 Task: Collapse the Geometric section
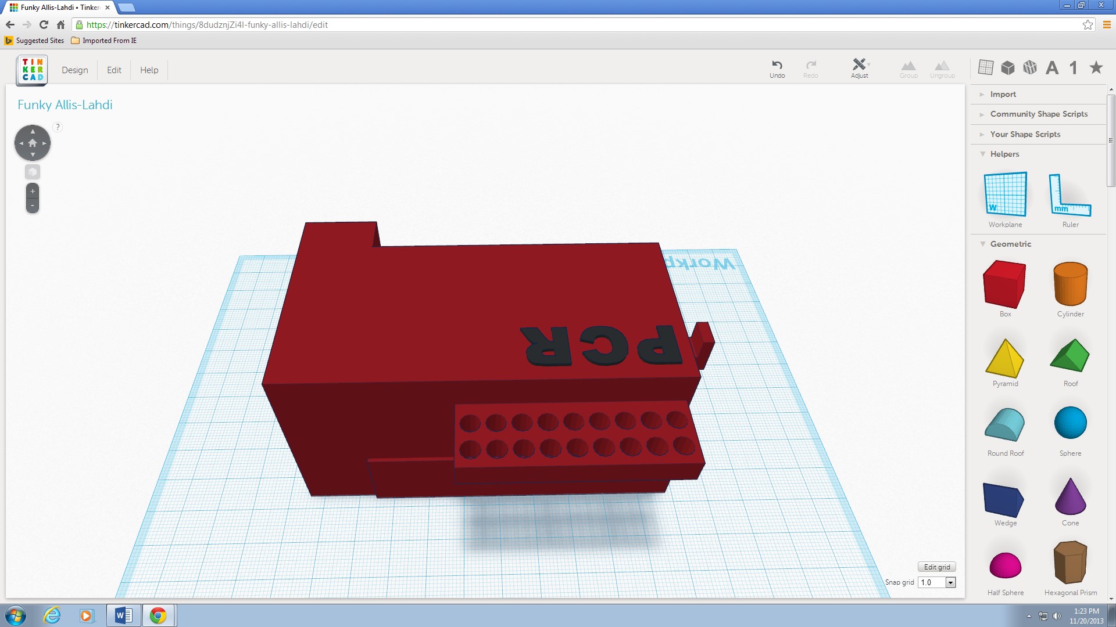(x=1010, y=244)
